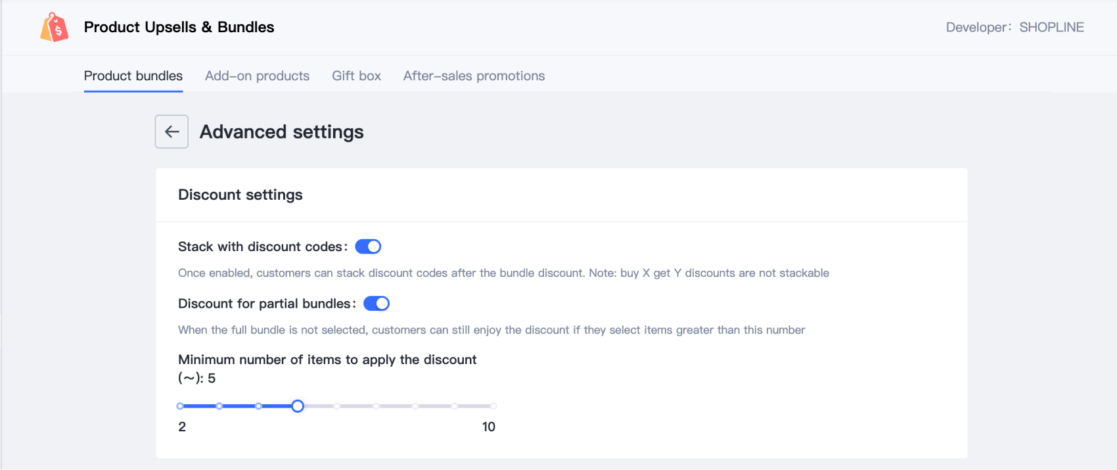Image resolution: width=1117 pixels, height=470 pixels.
Task: Click the slider tick just right of the handle
Action: tap(336, 406)
